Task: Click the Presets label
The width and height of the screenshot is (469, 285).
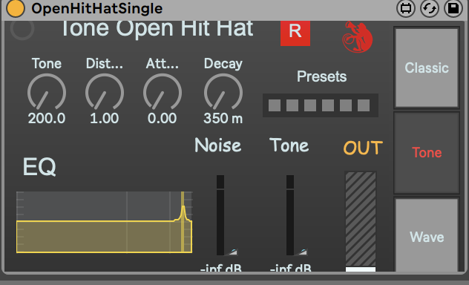Action: 321,76
